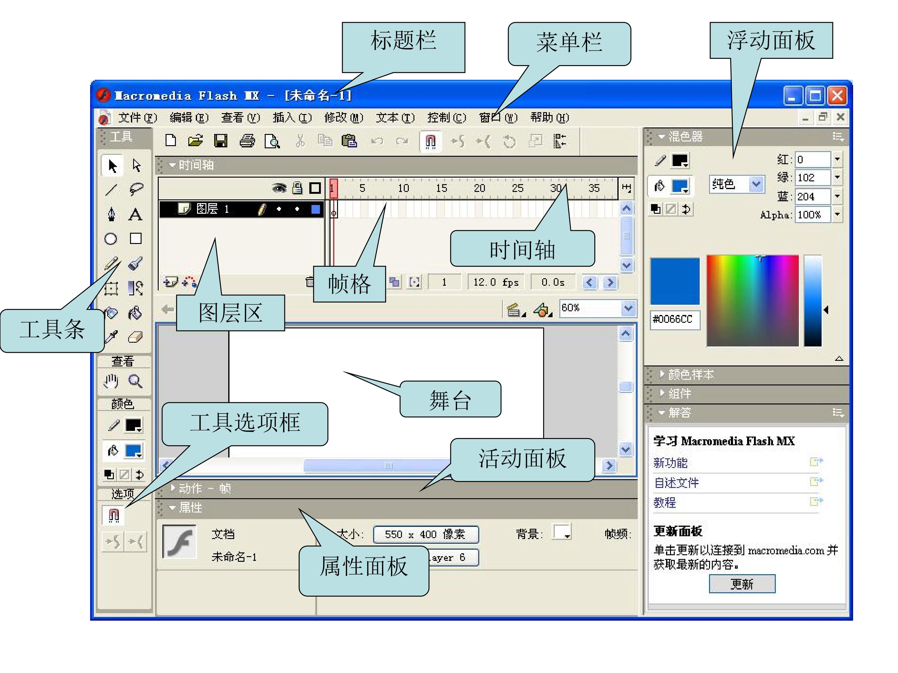Toggle the snap to objects magnet button
The height and width of the screenshot is (673, 898).
click(430, 141)
